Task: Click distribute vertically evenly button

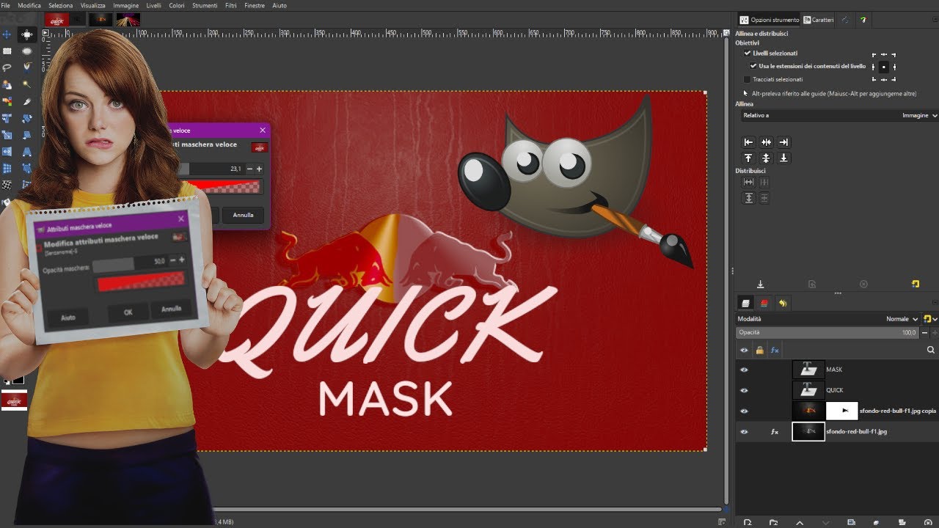Action: (748, 198)
